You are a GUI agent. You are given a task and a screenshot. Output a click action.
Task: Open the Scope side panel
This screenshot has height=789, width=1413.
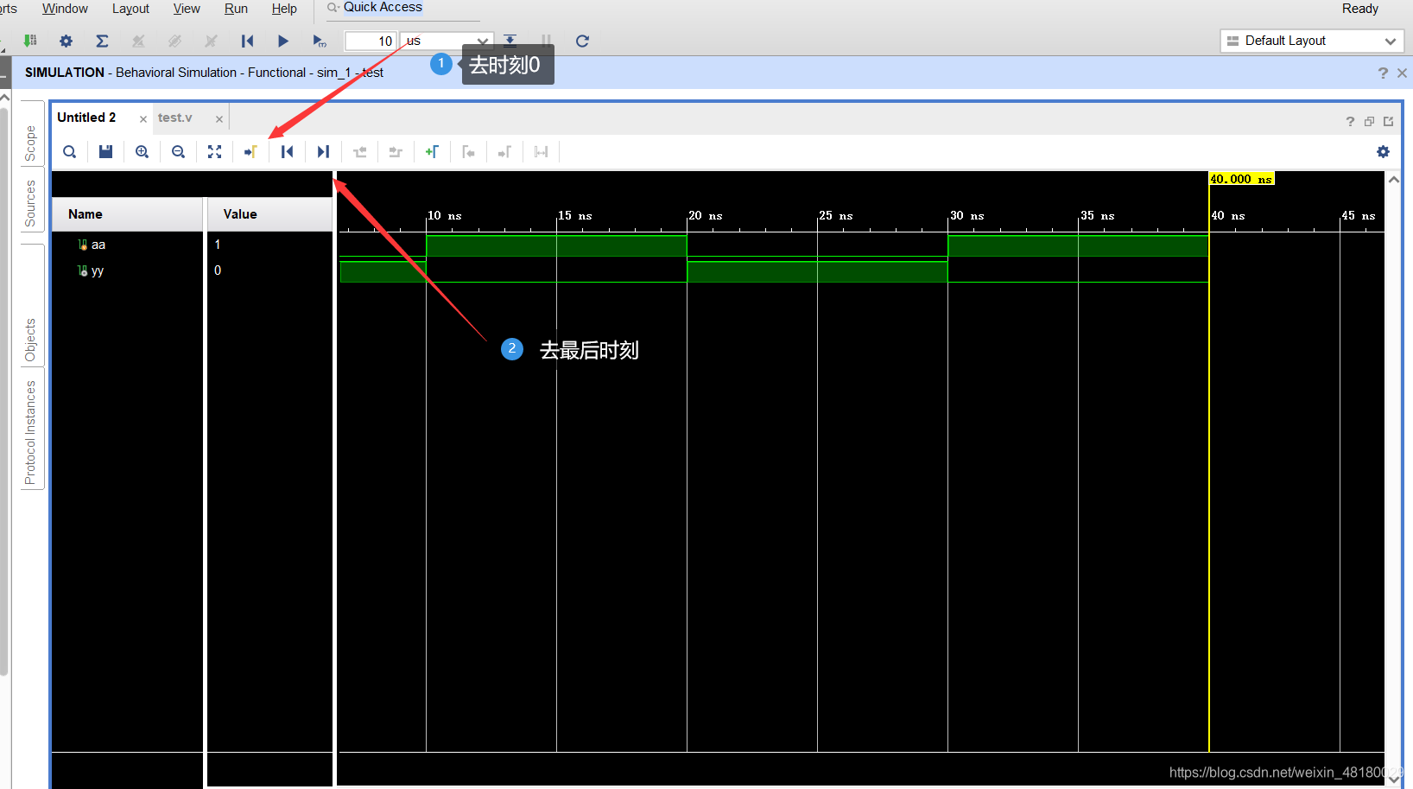pos(31,143)
